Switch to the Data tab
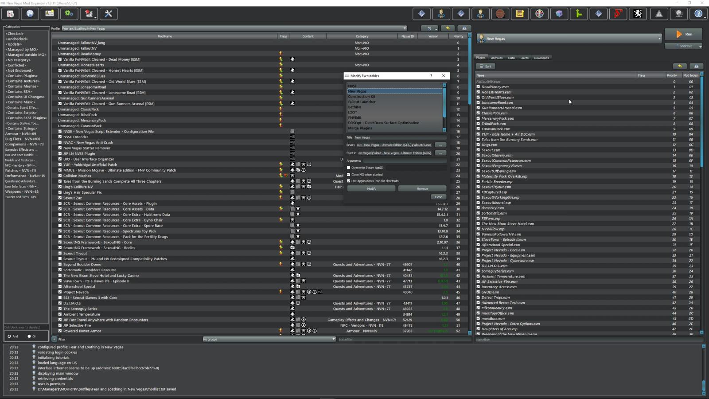 pyautogui.click(x=511, y=58)
